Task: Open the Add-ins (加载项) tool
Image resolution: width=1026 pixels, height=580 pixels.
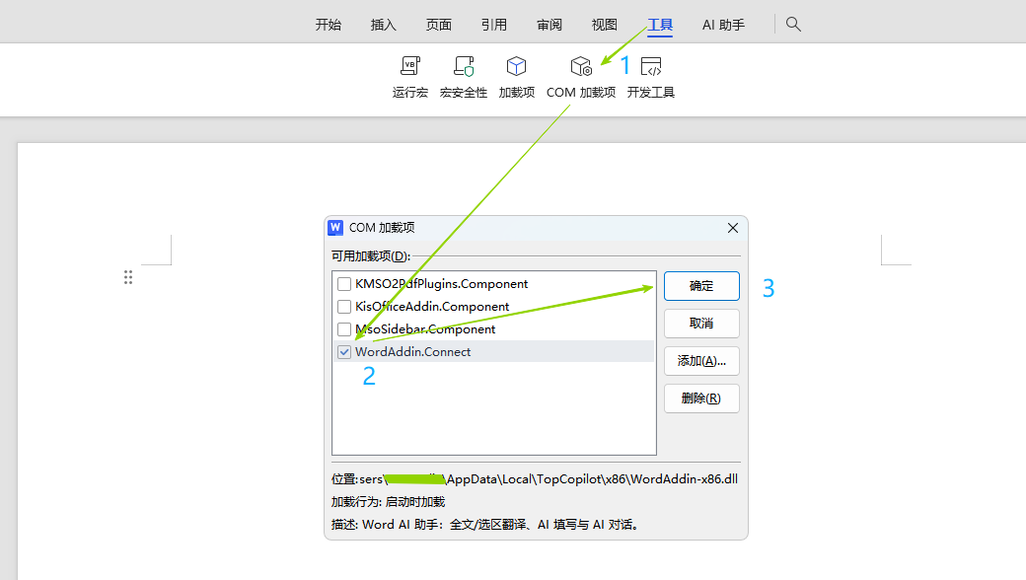Action: pos(516,77)
